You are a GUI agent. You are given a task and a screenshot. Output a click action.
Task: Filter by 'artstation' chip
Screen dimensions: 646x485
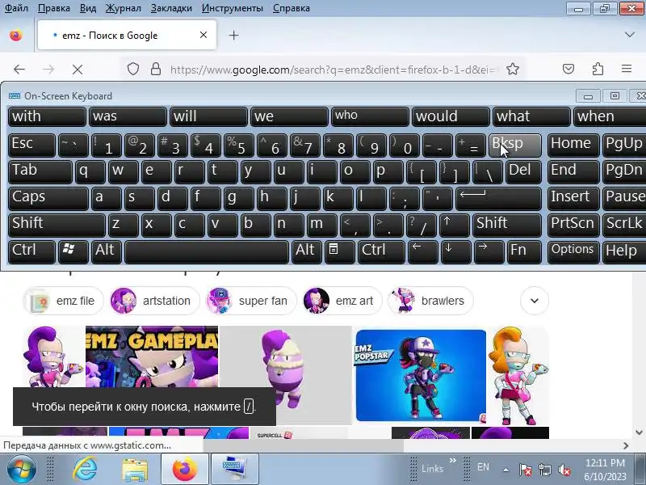(x=154, y=301)
